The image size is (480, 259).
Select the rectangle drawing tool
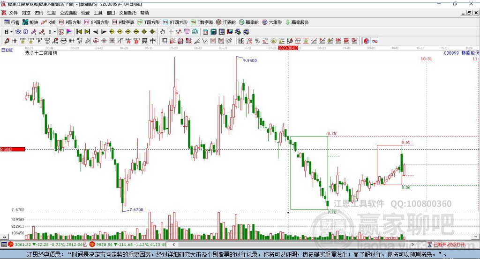tap(165, 41)
